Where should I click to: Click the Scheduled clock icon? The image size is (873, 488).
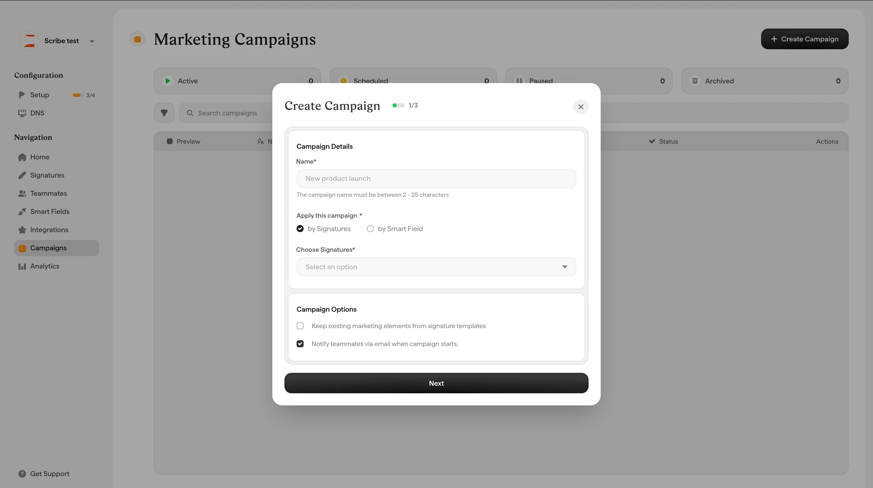(343, 81)
